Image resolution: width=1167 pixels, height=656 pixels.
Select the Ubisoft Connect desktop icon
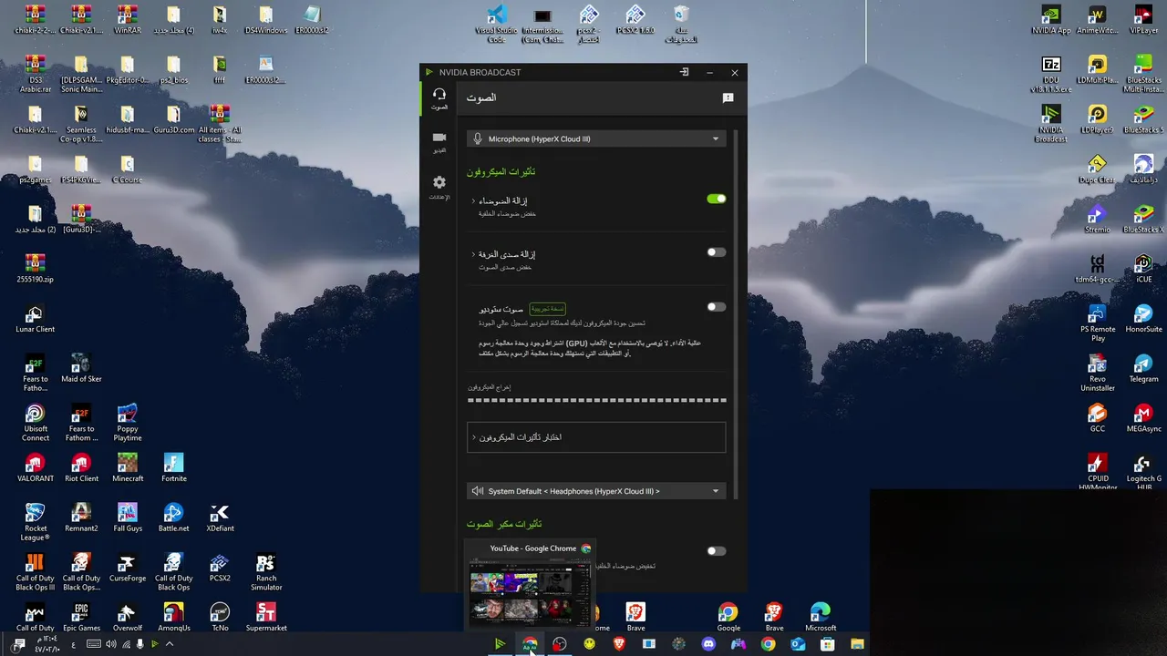coord(35,422)
